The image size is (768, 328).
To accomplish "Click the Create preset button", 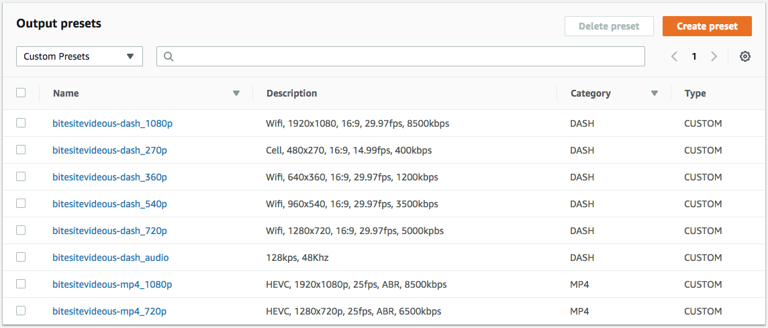I will 707,26.
